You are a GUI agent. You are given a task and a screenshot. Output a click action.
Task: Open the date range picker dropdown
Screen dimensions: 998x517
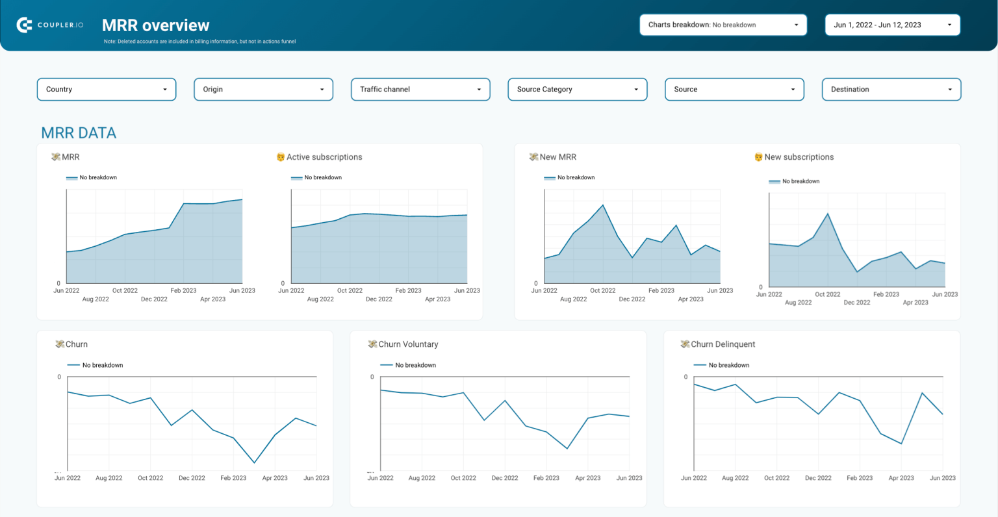tap(892, 25)
